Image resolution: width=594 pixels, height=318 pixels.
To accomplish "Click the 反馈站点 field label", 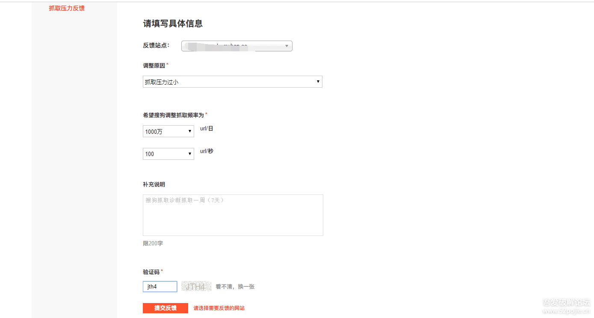I will click(x=156, y=45).
